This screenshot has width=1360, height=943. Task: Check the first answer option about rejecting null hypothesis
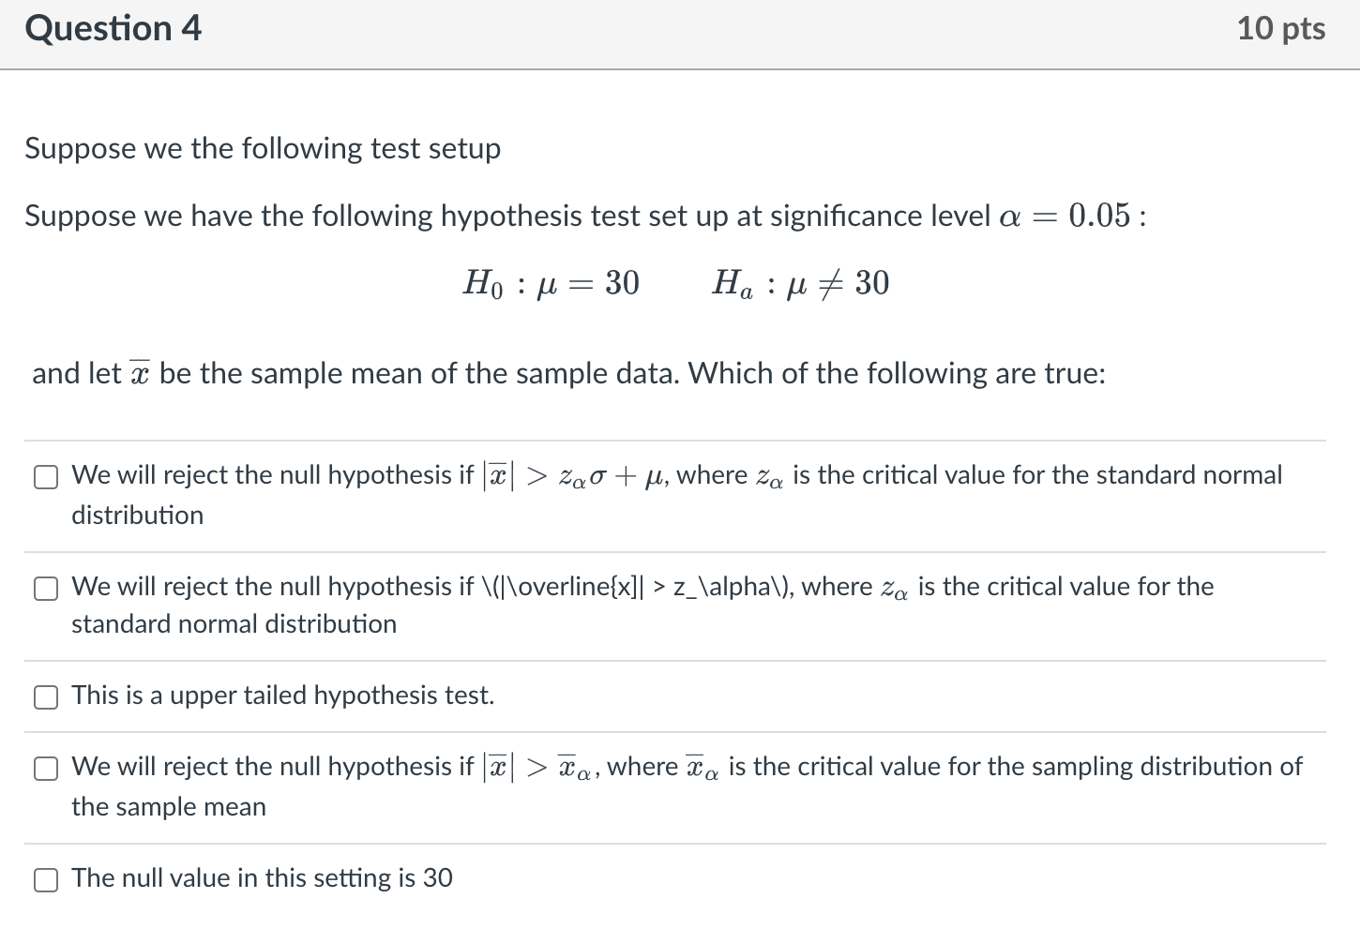45,476
